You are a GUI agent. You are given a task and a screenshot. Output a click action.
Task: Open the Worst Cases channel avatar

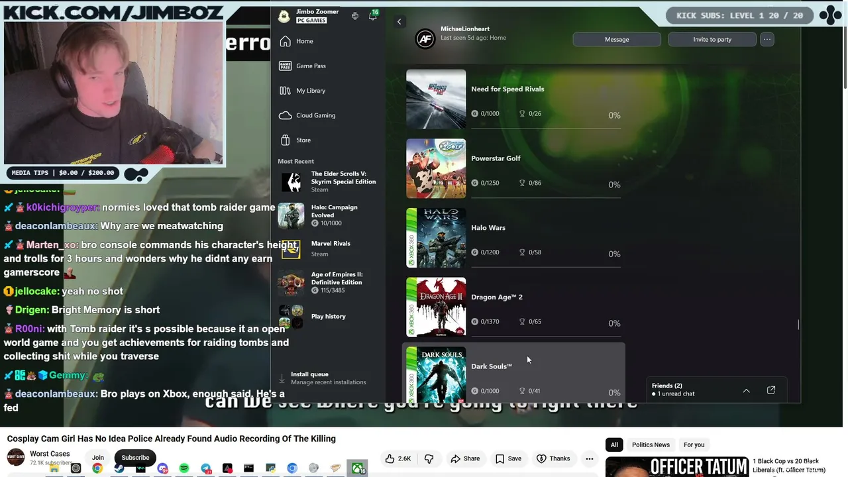pyautogui.click(x=16, y=457)
